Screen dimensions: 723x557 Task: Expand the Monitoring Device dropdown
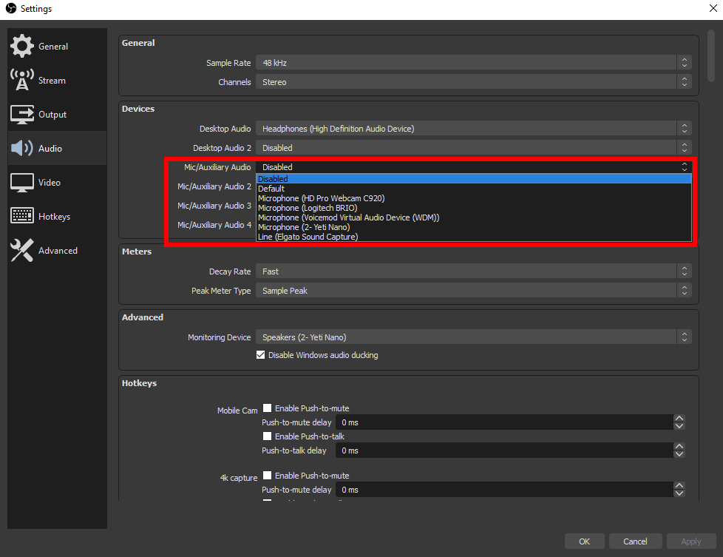click(x=473, y=337)
